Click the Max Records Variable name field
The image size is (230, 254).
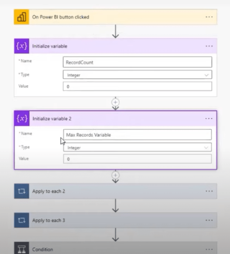pos(137,135)
